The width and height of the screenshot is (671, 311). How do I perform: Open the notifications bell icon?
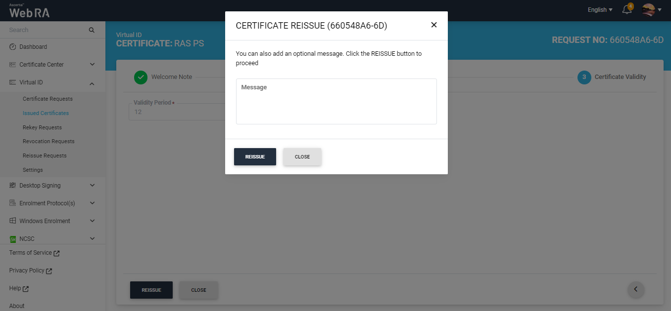pyautogui.click(x=626, y=10)
